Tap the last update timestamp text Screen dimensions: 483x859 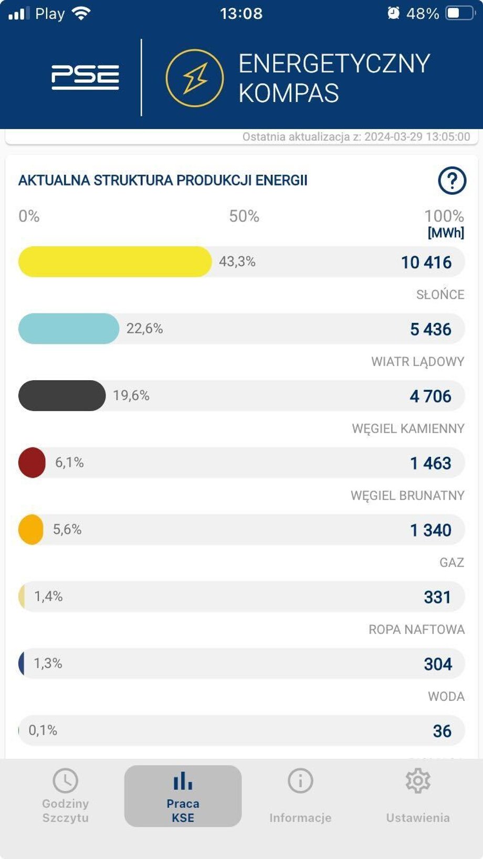click(356, 137)
